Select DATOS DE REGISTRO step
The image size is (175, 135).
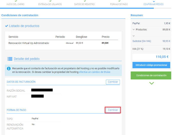pyautogui.click(x=84, y=4)
